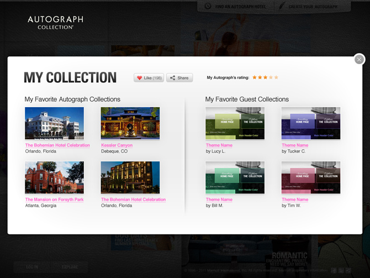Open the green theme by Bill M.

235,177
